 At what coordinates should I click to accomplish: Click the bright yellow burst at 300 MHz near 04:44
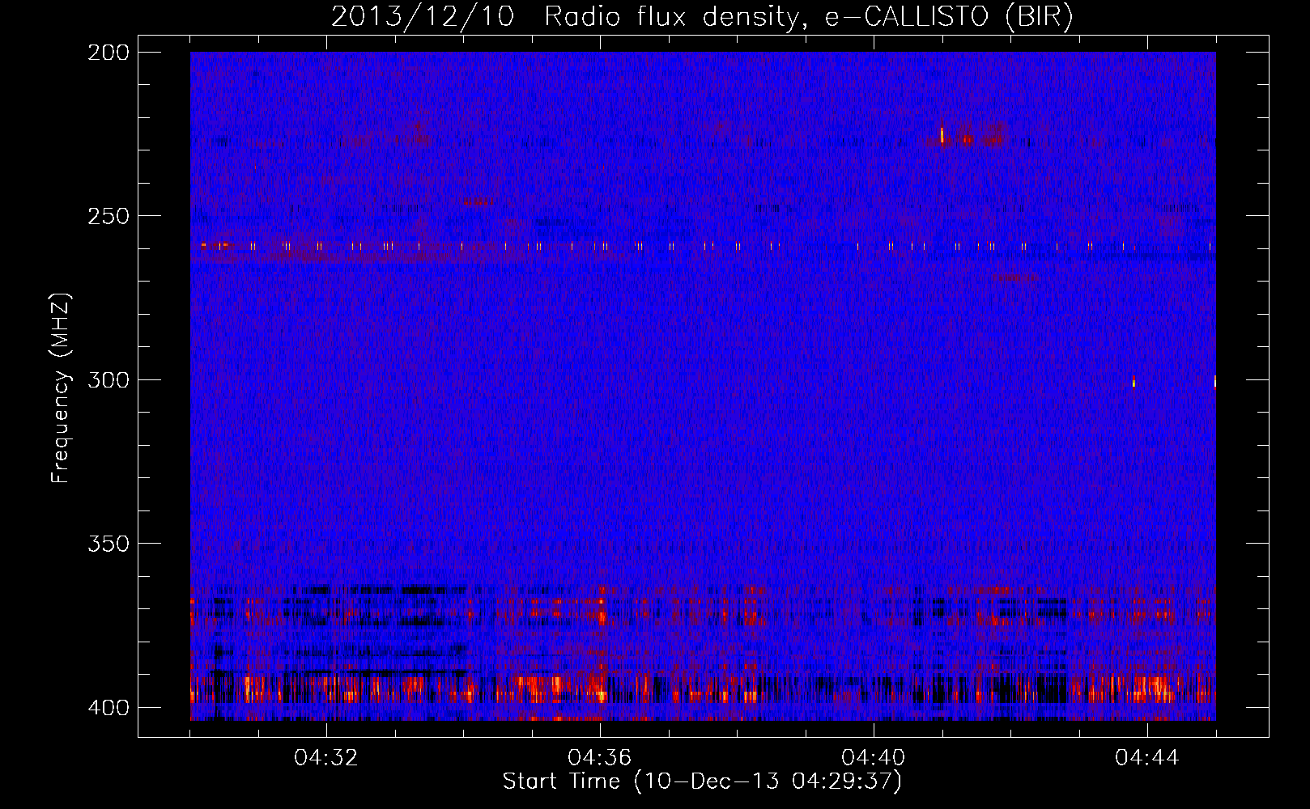(x=1133, y=381)
